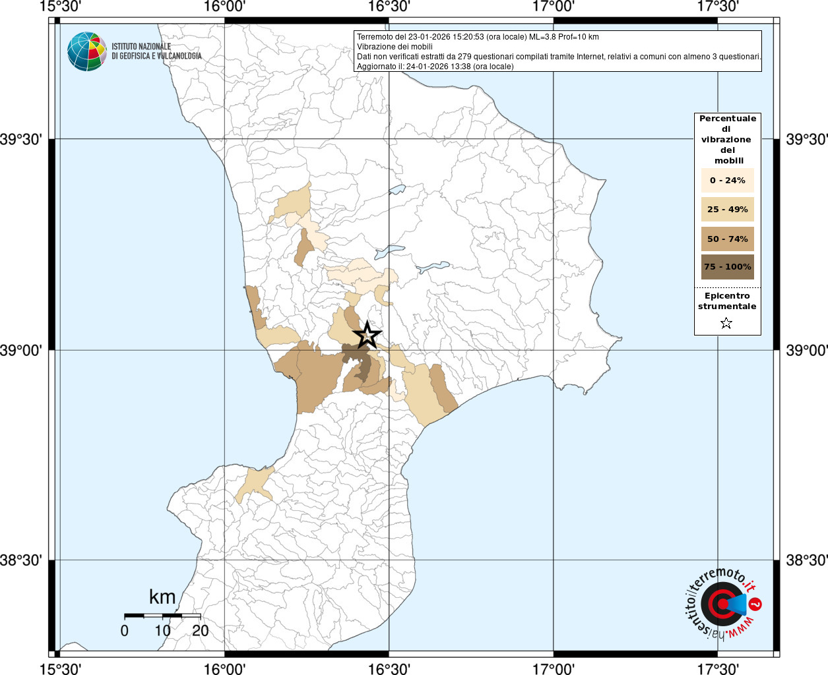Click the scale bar value 20
The image size is (828, 675).
click(x=200, y=630)
